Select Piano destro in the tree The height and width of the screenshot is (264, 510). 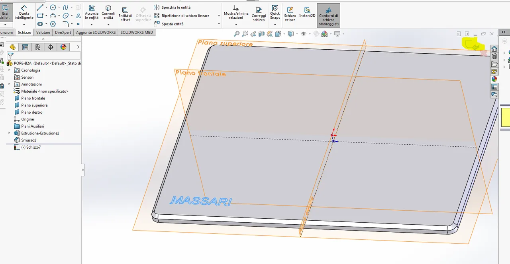point(28,112)
